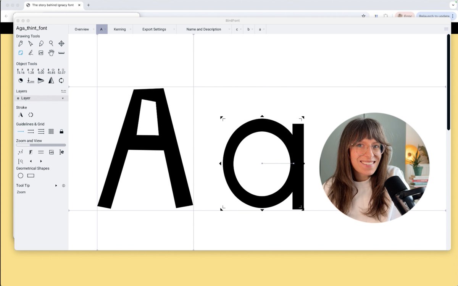Select the blue resize object tool

(21, 53)
